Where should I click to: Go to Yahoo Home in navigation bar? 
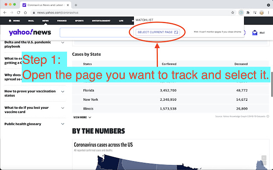[x=14, y=21]
